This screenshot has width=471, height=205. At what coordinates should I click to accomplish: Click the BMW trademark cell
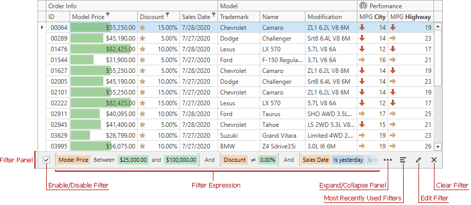tap(239, 146)
